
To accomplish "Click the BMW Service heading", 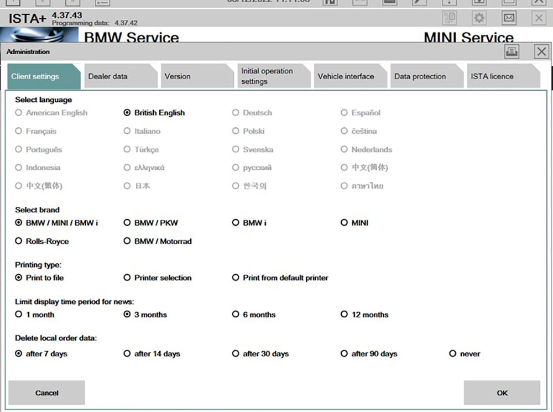I will click(132, 38).
